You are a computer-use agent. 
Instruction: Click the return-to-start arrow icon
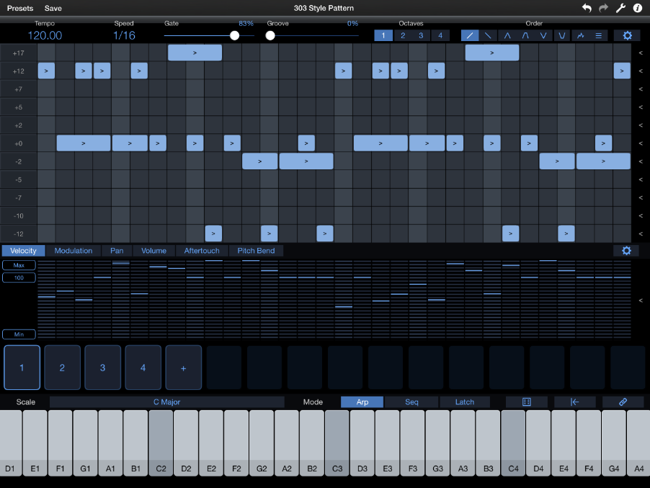pos(575,402)
